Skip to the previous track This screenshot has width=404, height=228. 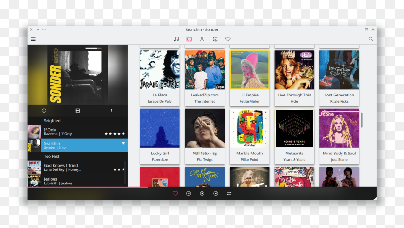[188, 193]
